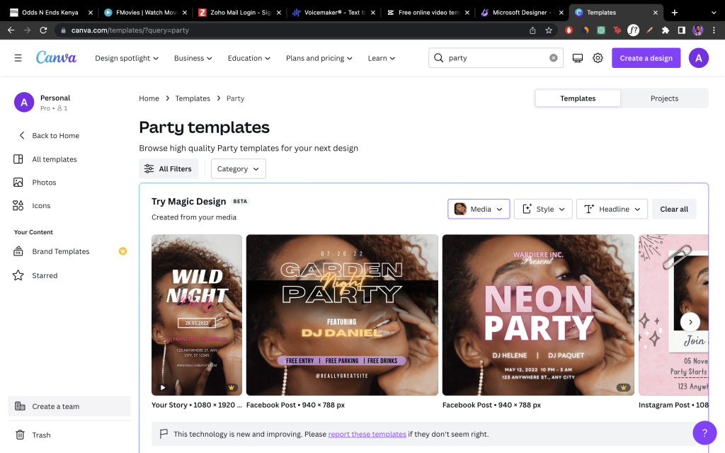Open Chrome extensions puzzle icon
This screenshot has width=725, height=453.
[666, 30]
